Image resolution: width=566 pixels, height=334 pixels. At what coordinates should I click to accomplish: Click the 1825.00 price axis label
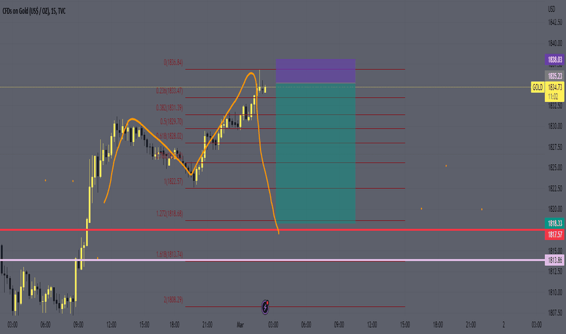555,168
